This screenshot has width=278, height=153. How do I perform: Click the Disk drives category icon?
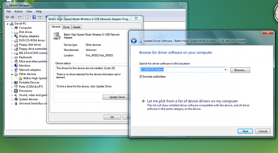click(x=16, y=32)
